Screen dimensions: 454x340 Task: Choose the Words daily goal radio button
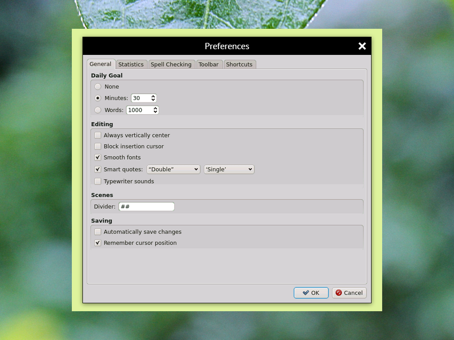pos(98,110)
